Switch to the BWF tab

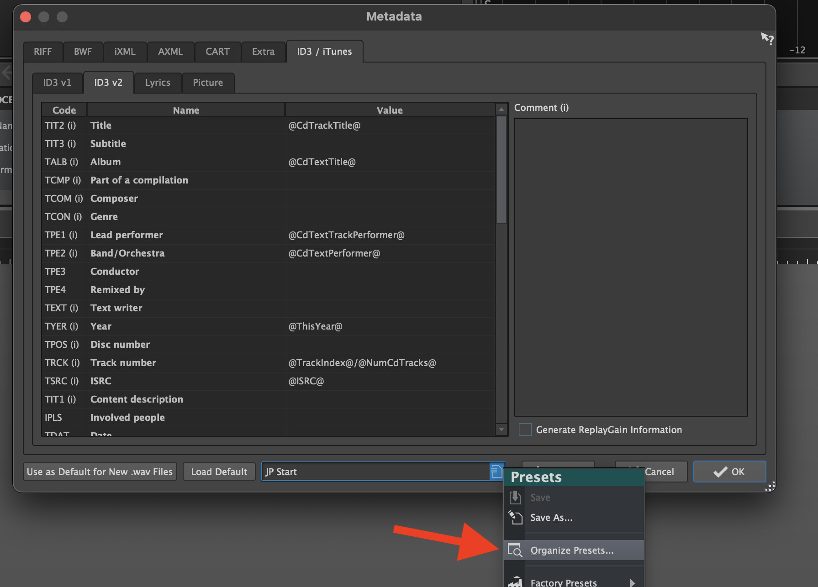83,52
